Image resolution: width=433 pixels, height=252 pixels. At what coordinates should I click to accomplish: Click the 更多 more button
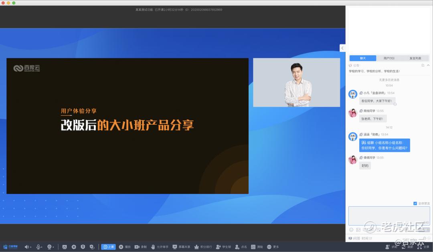(273, 247)
